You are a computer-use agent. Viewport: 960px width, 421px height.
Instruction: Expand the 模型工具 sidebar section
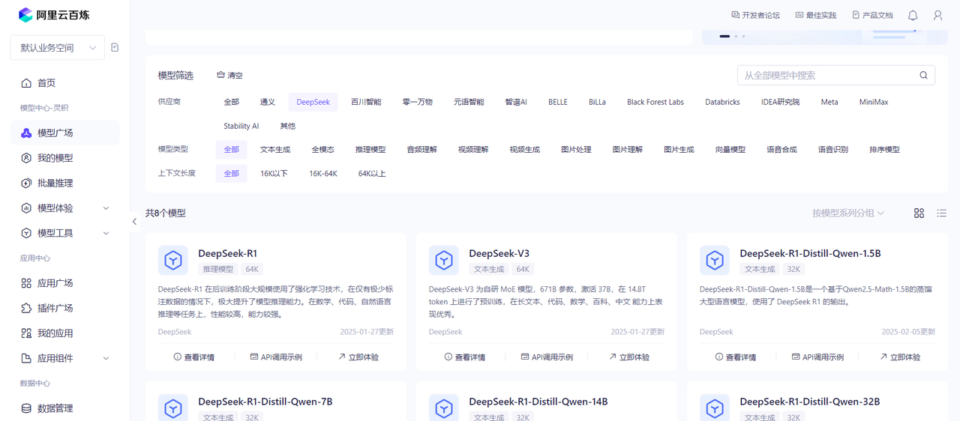[x=106, y=233]
